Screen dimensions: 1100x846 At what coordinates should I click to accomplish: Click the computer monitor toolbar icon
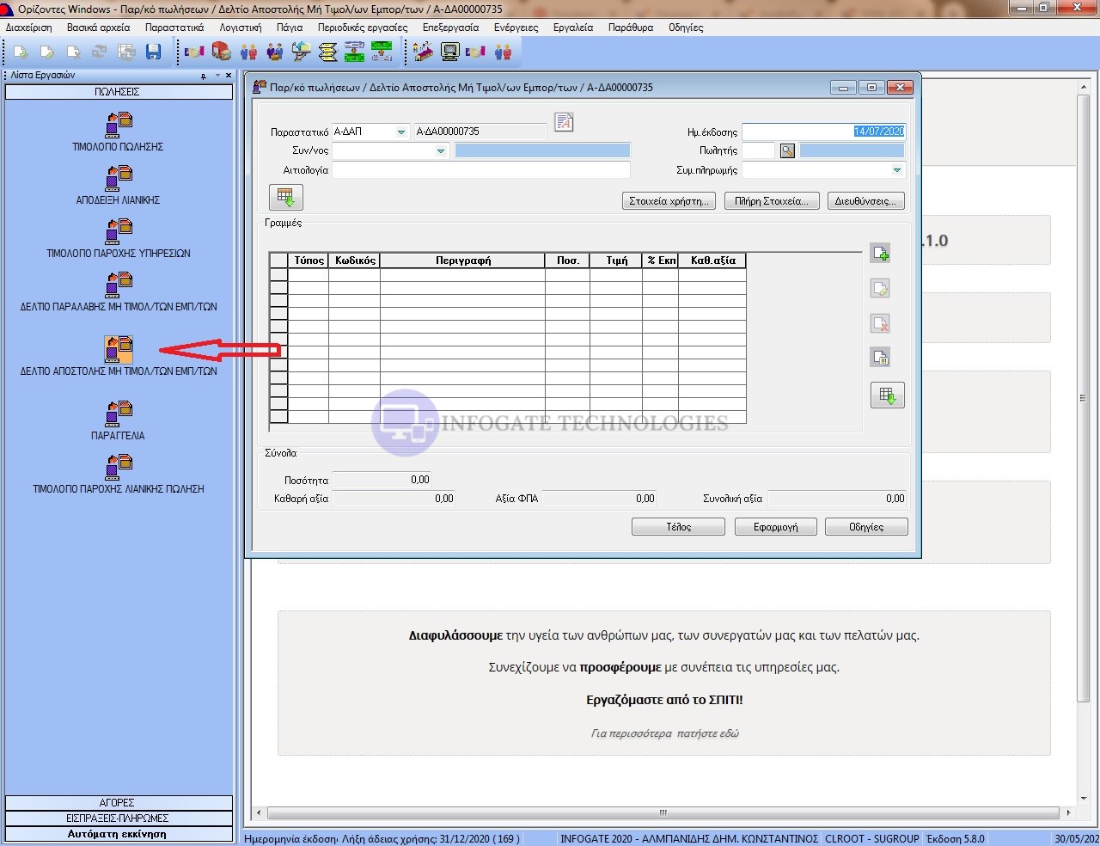click(x=449, y=52)
